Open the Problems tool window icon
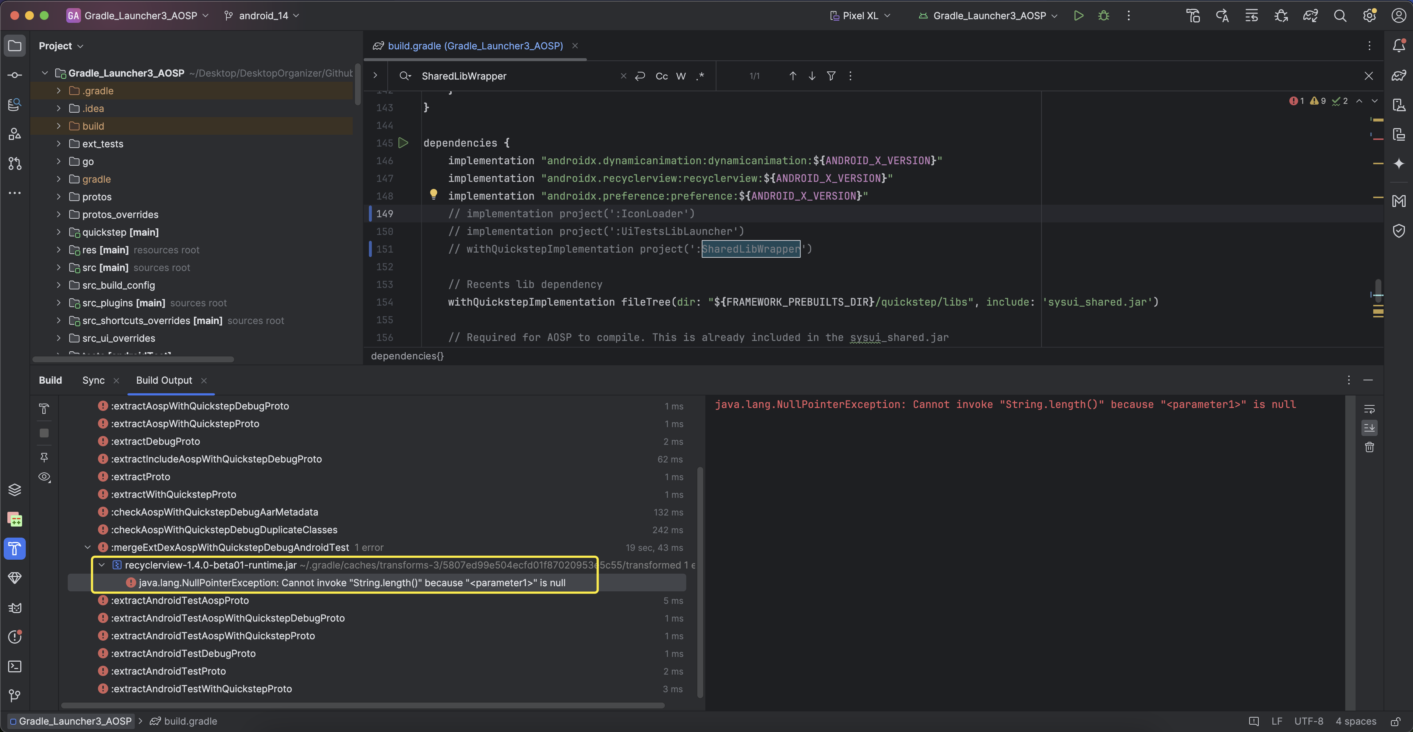1413x732 pixels. [x=15, y=637]
